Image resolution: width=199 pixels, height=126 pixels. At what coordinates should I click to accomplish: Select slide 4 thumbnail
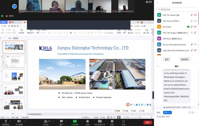coord(13,90)
